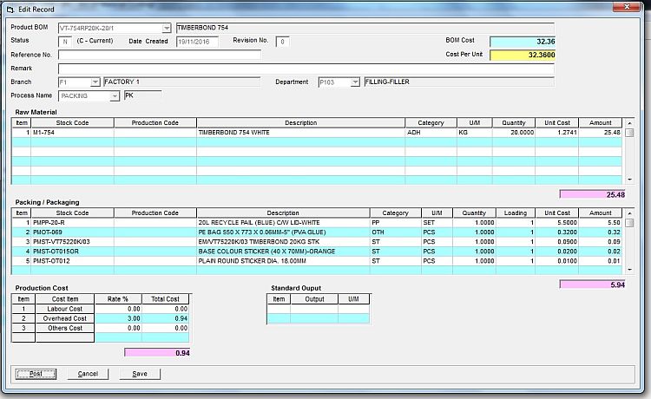
Task: Click the yellow Cost Per Unit field
Action: click(523, 55)
